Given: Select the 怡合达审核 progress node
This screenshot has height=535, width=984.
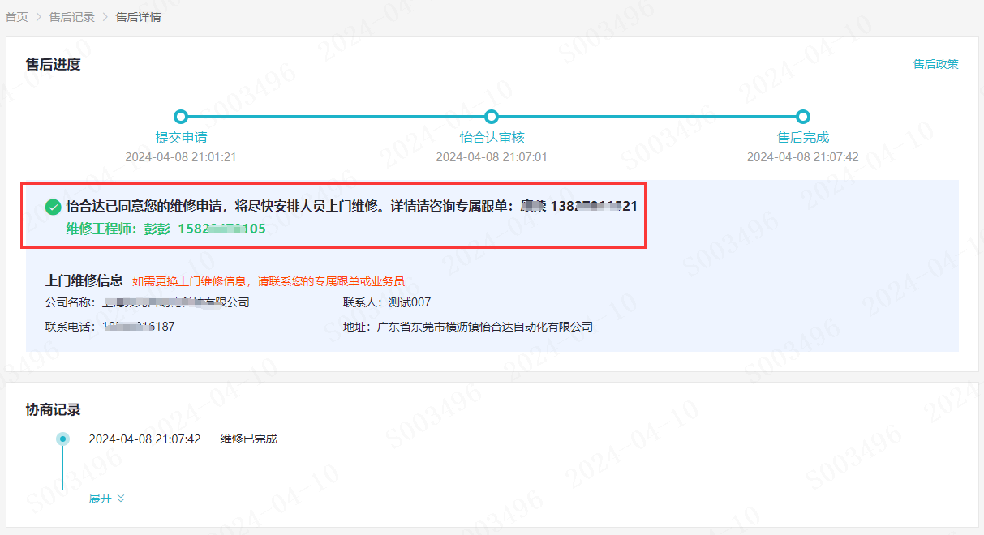Looking at the screenshot, I should click(492, 117).
